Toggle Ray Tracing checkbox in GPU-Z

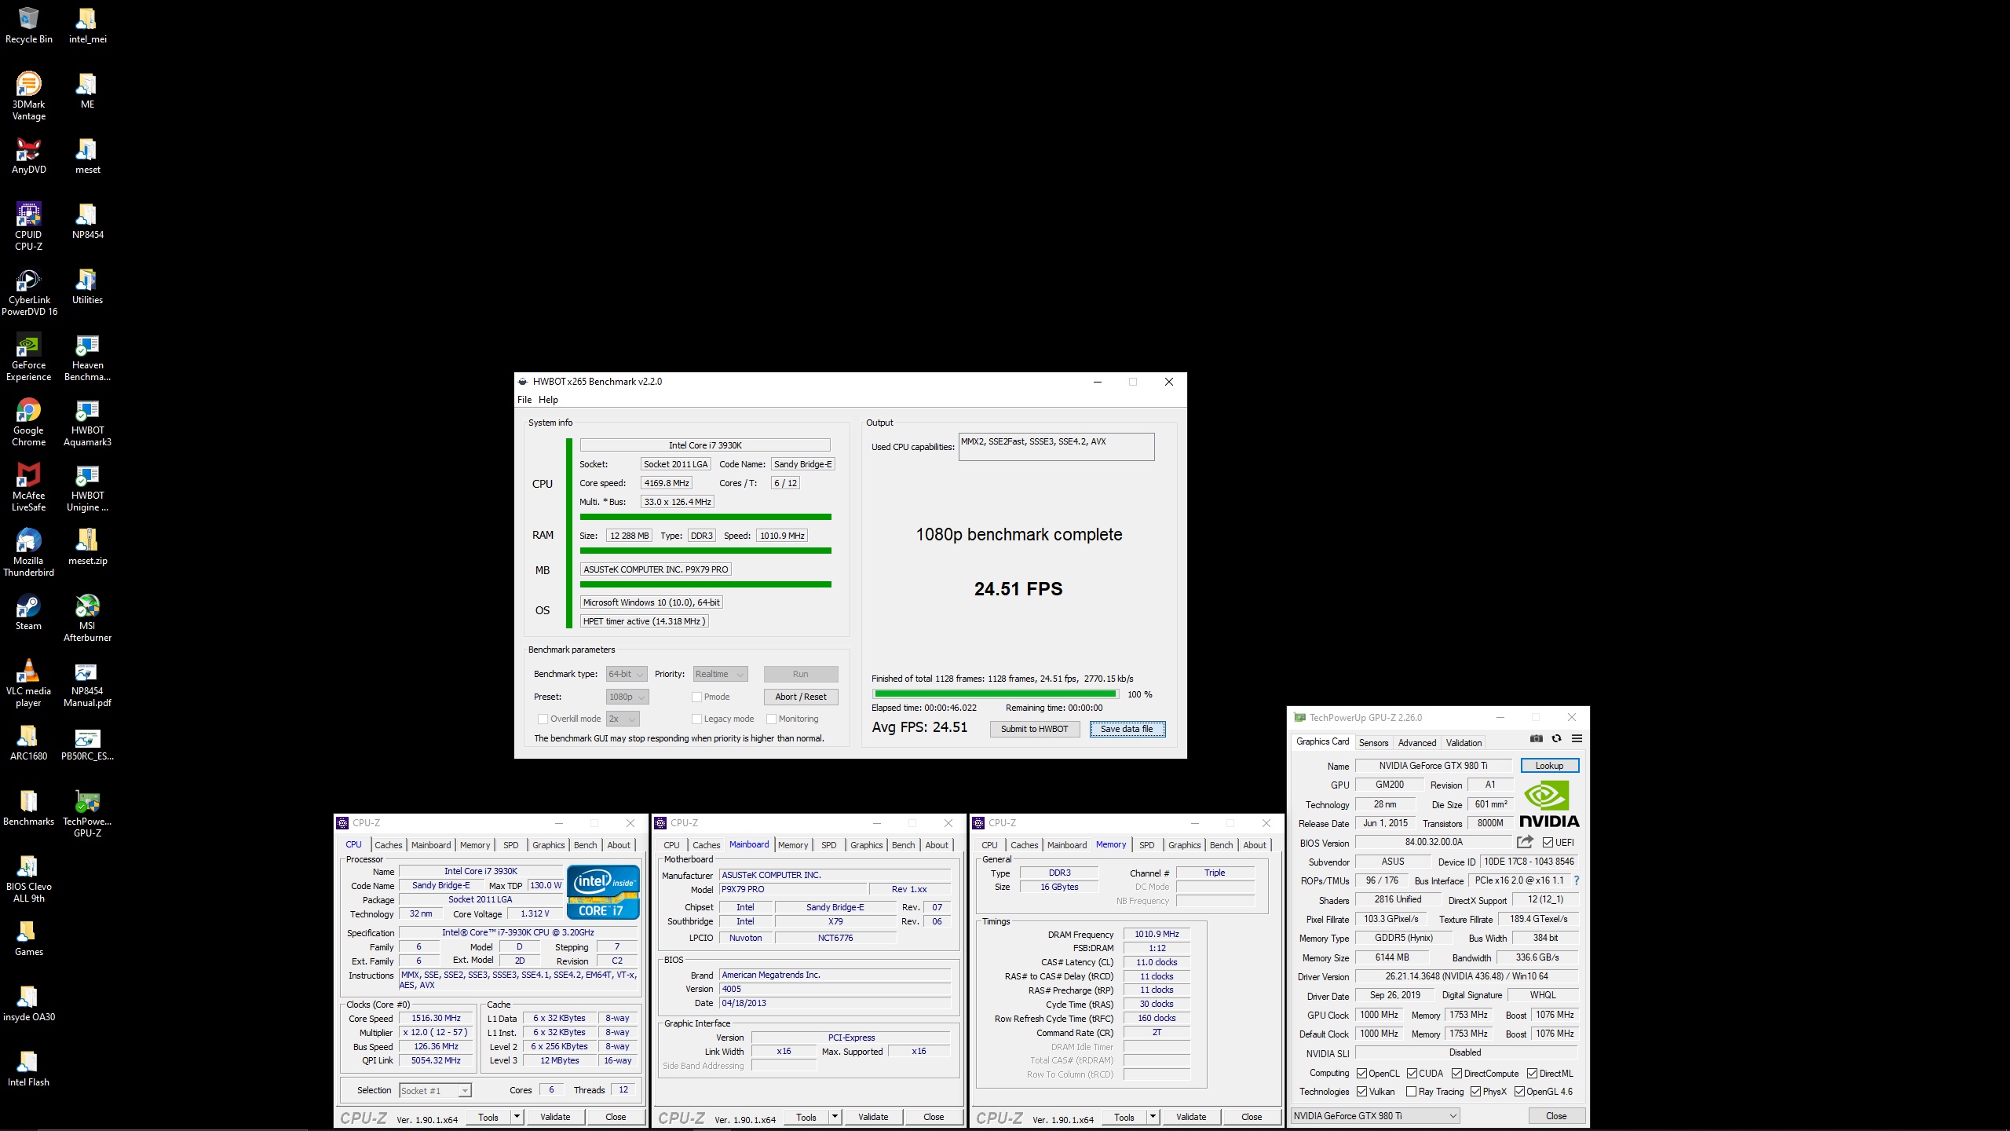point(1412,1092)
